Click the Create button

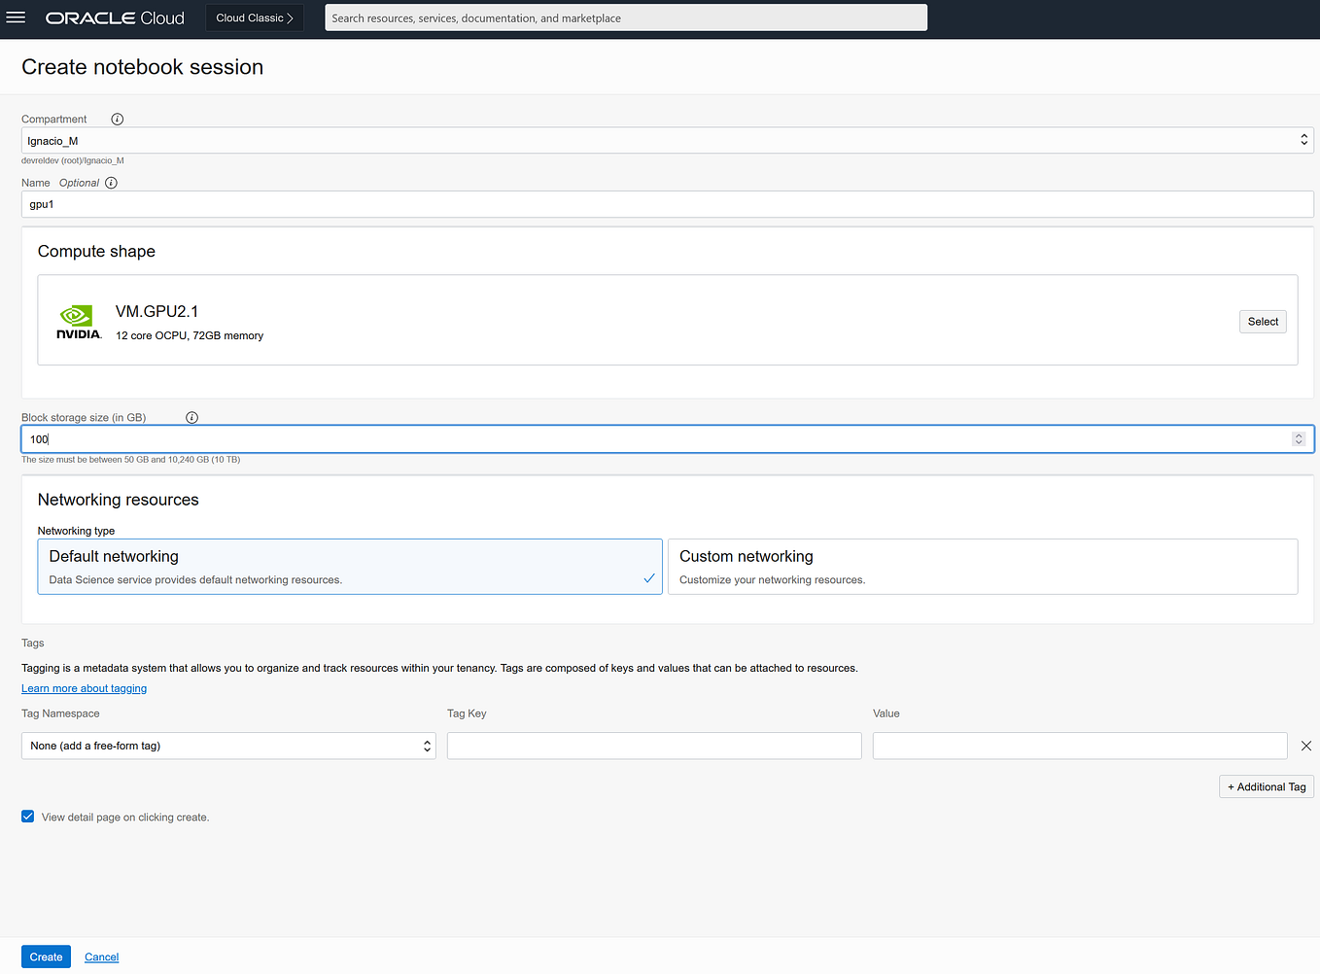(x=46, y=957)
